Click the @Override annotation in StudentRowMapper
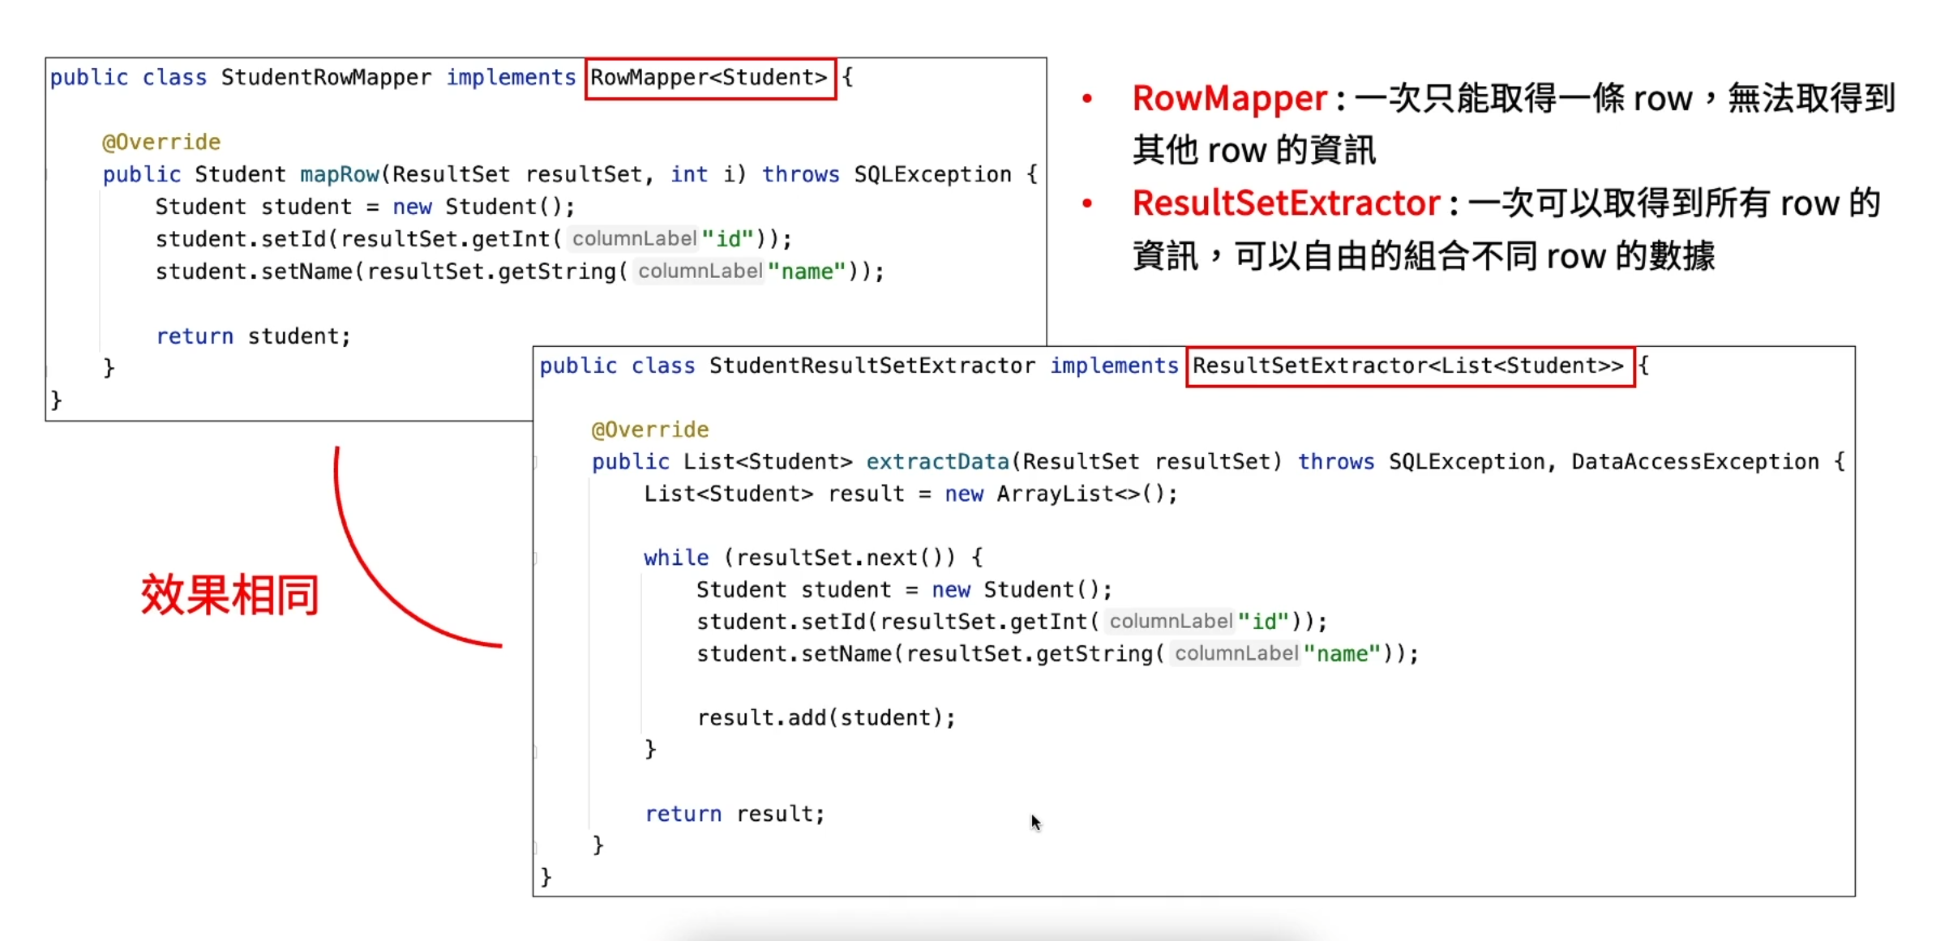Image resolution: width=1949 pixels, height=941 pixels. [161, 143]
